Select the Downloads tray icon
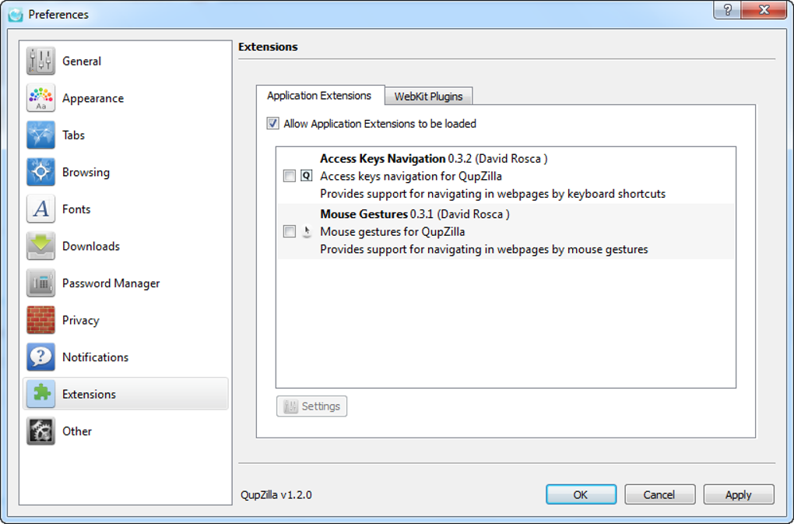This screenshot has width=794, height=524. pyautogui.click(x=40, y=246)
